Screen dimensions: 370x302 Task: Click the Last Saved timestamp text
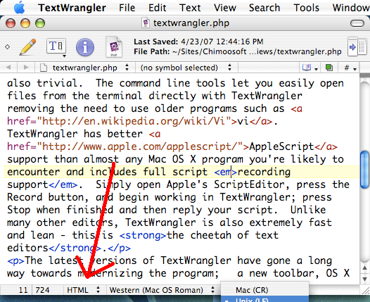198,42
